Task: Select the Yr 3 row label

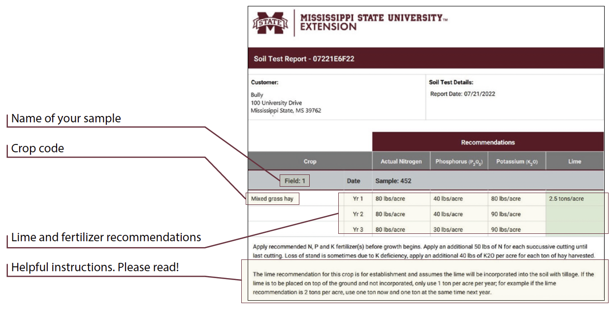Action: (358, 229)
